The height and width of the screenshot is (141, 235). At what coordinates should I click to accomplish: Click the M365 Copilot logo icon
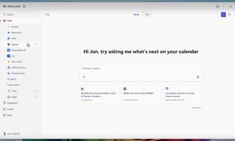click(x=5, y=6)
